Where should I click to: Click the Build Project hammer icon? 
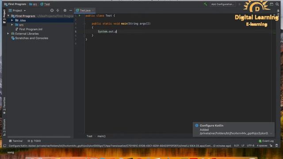tap(205, 4)
